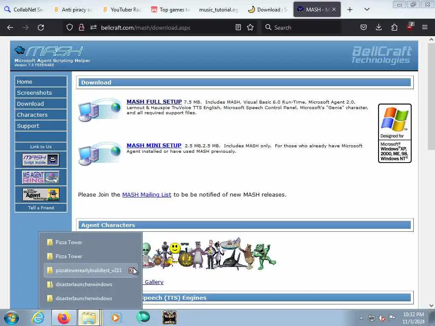
Task: Switch to the CollabNet tab
Action: tap(24, 9)
